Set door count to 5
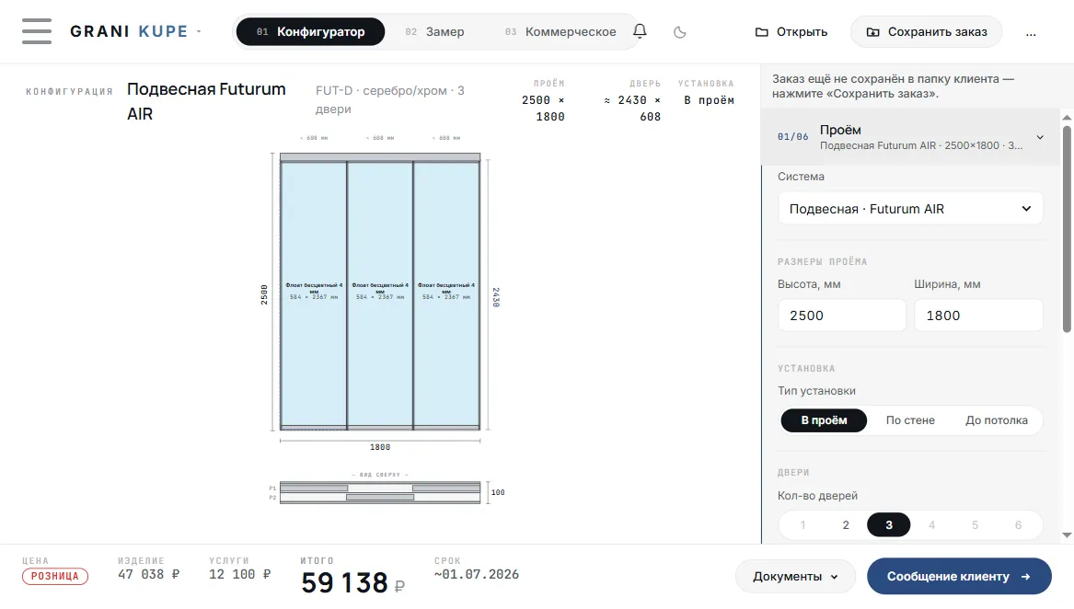1074x609 pixels. click(x=975, y=524)
